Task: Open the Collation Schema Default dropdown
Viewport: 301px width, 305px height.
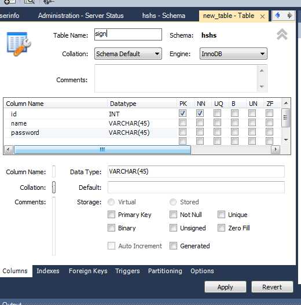Action: click(x=128, y=54)
